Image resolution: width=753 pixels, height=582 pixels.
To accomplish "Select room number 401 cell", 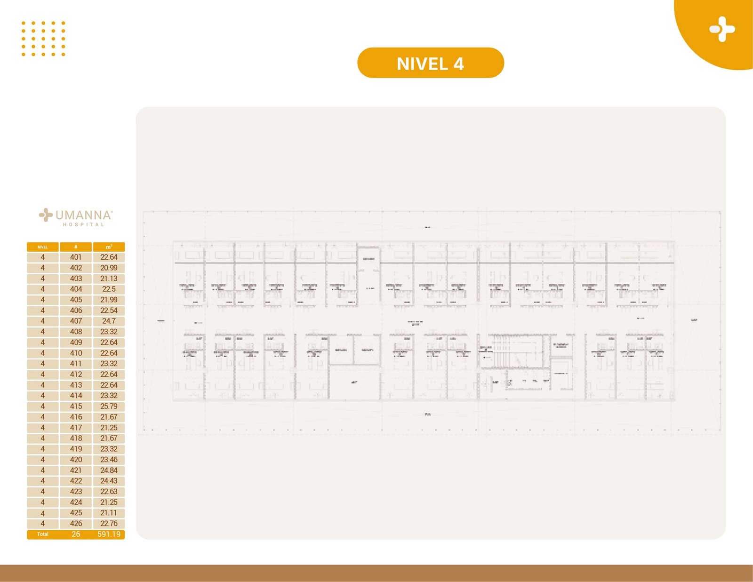I will [x=76, y=257].
